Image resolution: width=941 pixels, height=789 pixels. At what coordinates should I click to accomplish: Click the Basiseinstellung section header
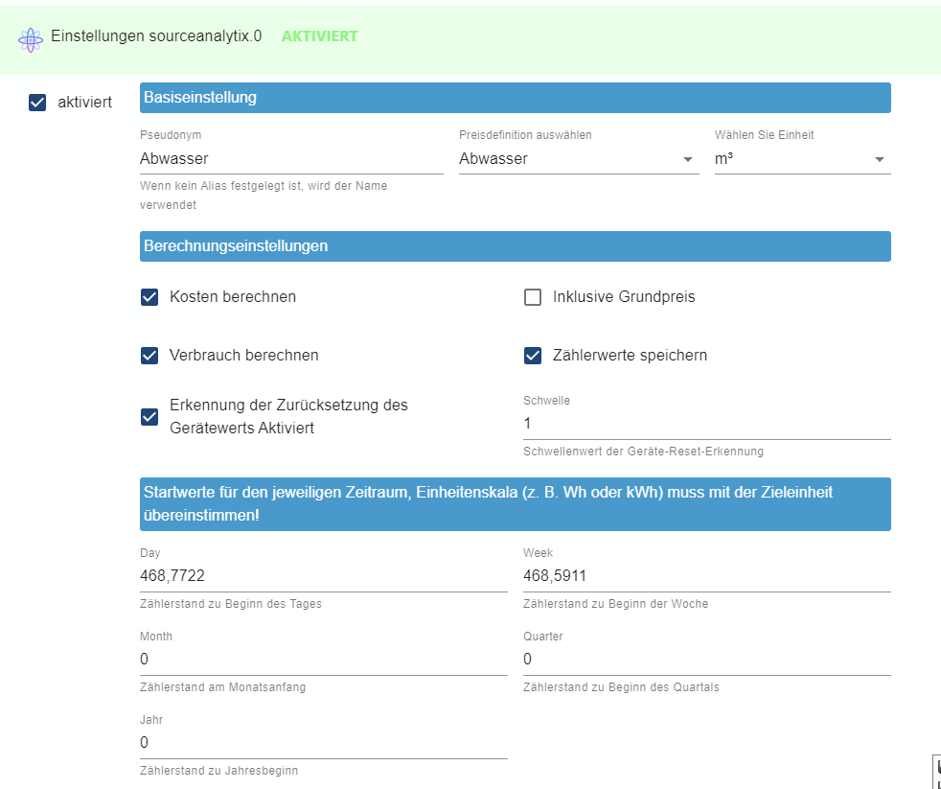point(515,98)
